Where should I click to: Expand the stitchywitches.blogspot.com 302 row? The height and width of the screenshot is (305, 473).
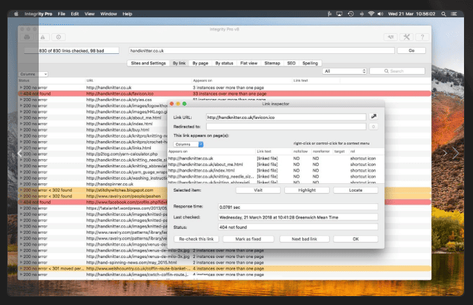pos(21,190)
